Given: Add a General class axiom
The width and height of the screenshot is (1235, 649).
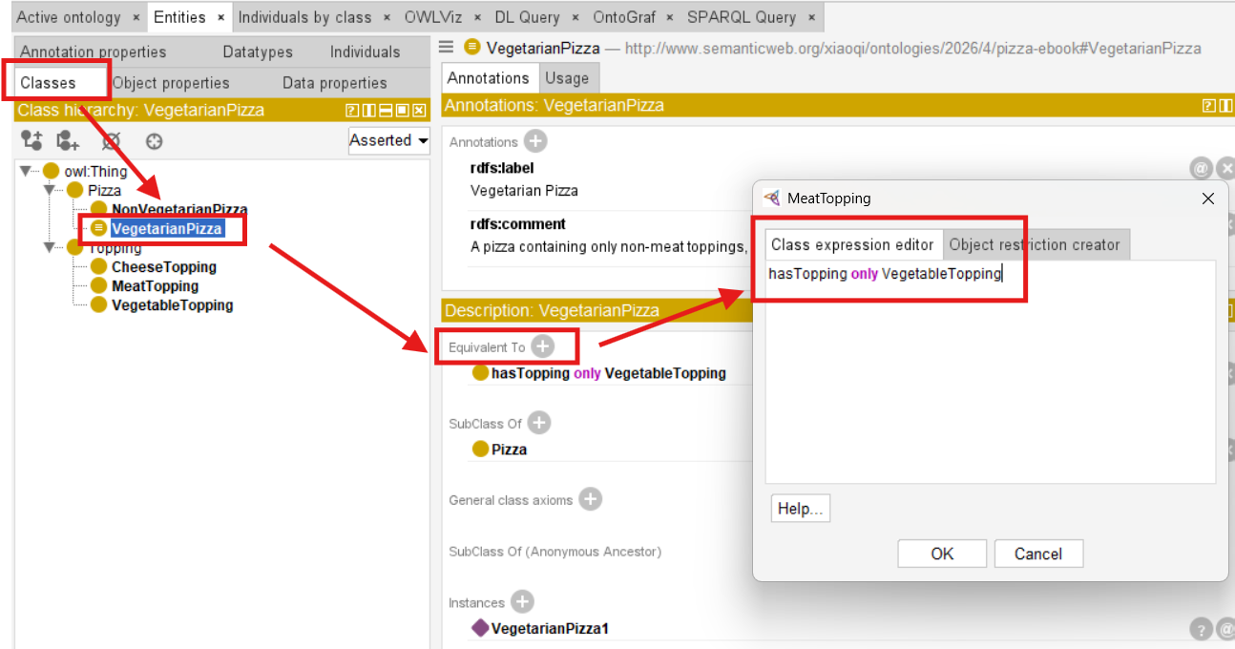Looking at the screenshot, I should click(x=591, y=499).
